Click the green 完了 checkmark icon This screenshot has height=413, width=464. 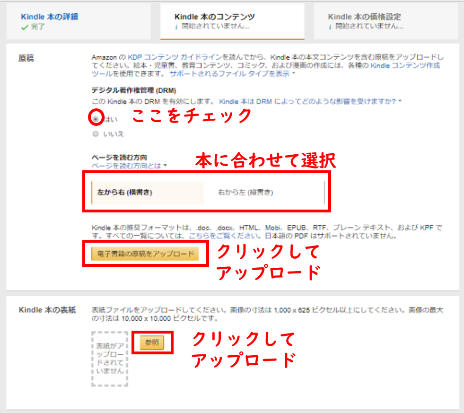pyautogui.click(x=25, y=27)
